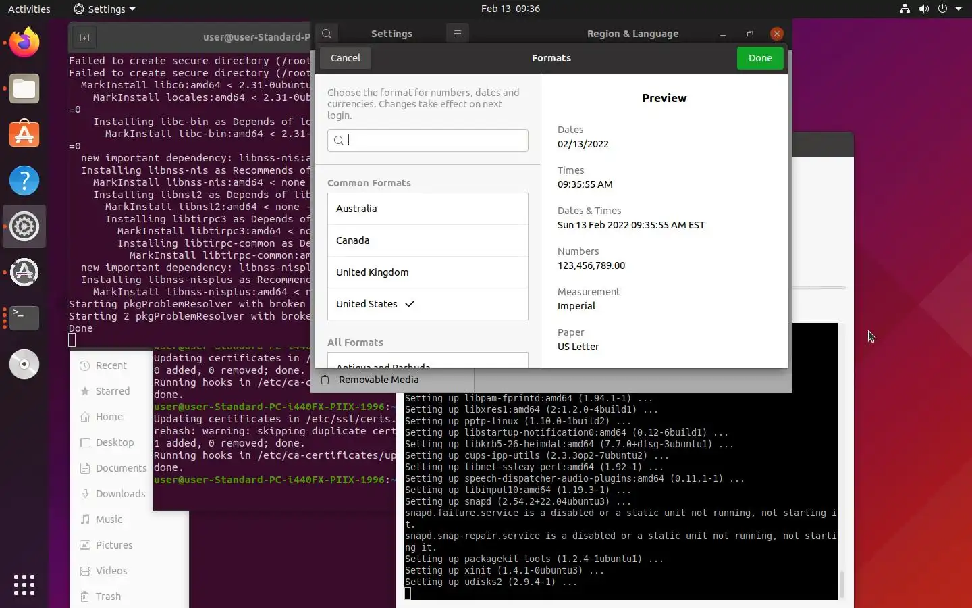The height and width of the screenshot is (608, 972).
Task: Show the applications grid
Action: click(24, 585)
